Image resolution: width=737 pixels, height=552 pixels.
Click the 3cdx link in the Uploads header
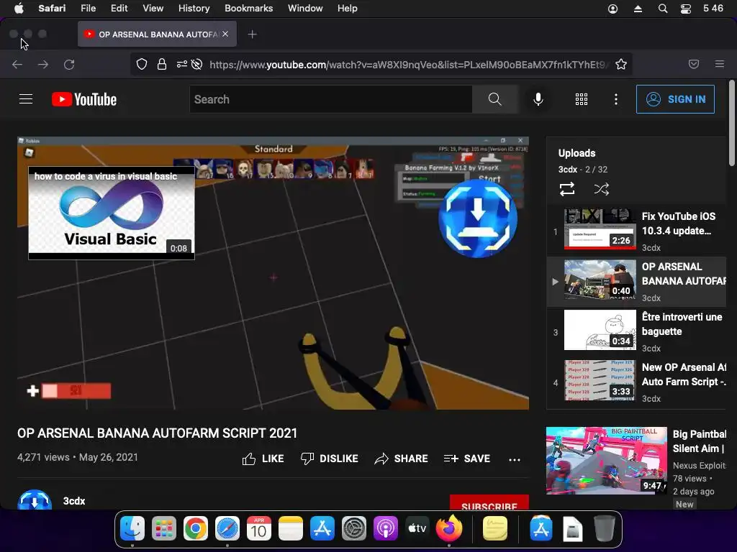tap(567, 170)
